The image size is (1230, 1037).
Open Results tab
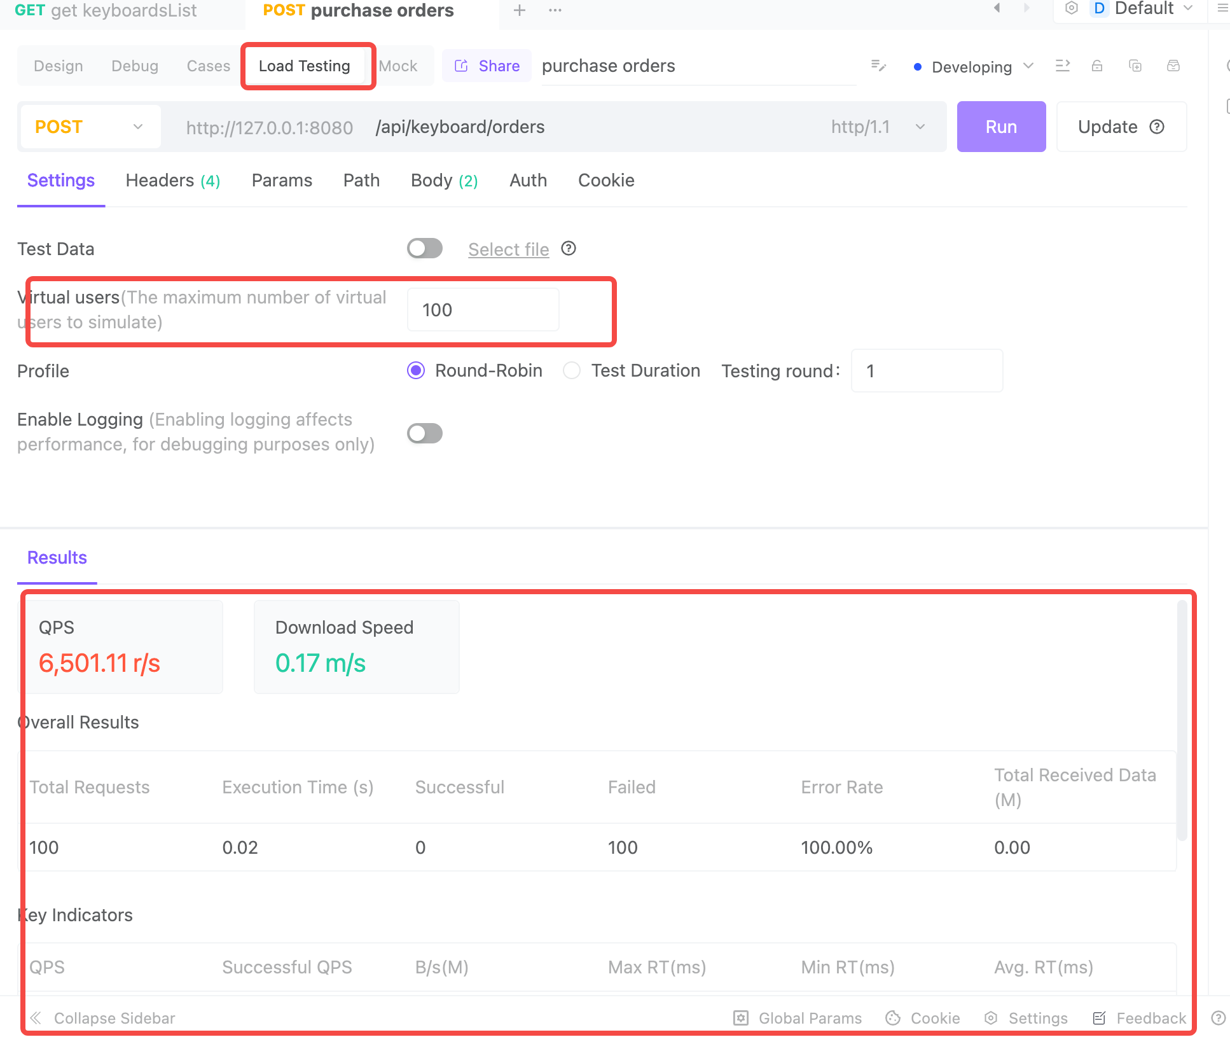[x=57, y=558]
